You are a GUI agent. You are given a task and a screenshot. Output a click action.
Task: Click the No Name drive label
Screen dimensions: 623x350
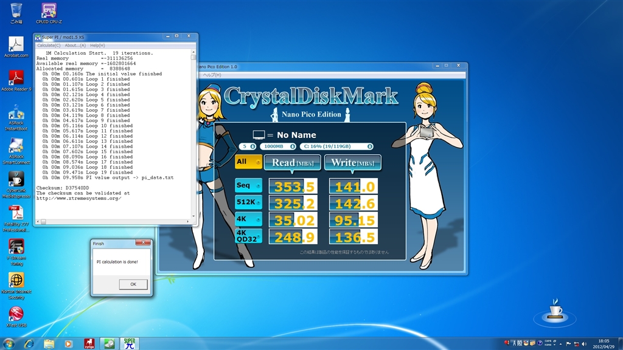tap(296, 135)
